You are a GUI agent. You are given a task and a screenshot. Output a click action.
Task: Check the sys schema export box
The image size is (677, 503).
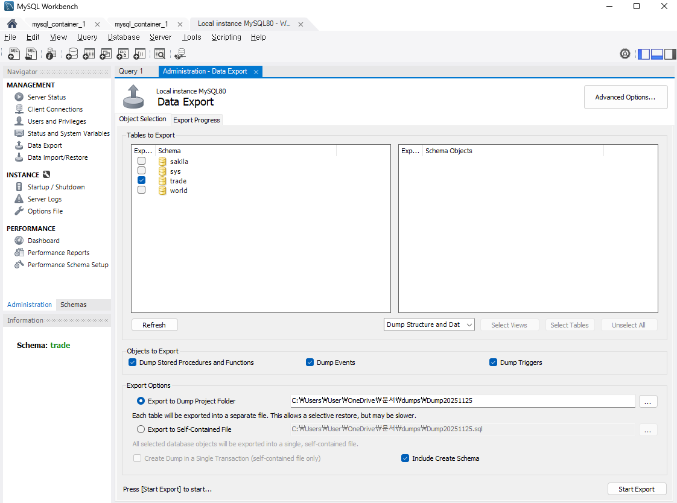tap(142, 171)
